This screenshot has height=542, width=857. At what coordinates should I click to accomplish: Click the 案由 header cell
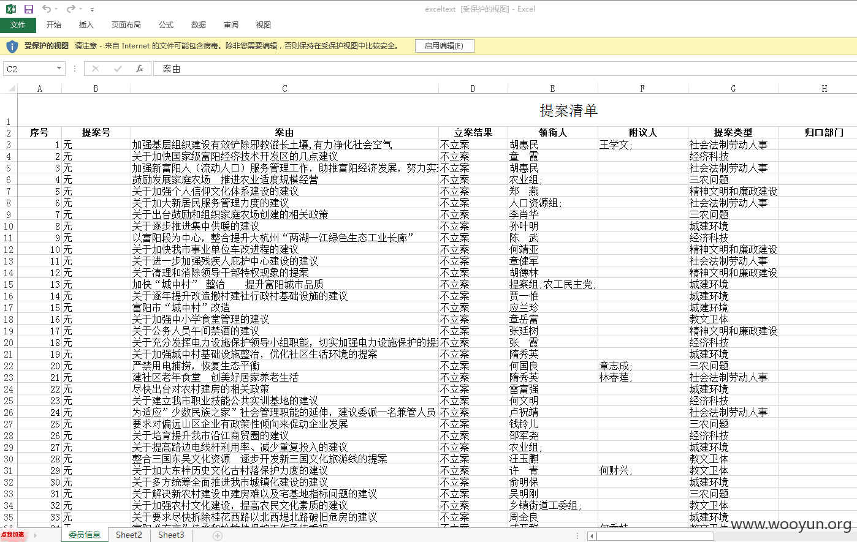coord(284,132)
